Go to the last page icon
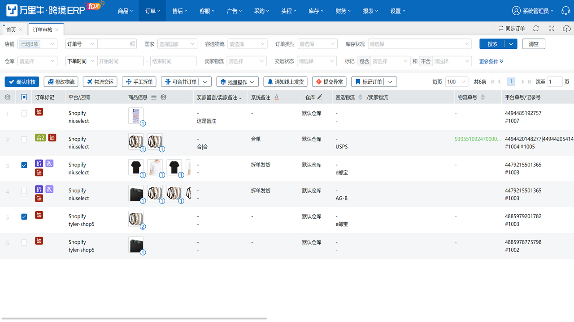This screenshot has width=574, height=322. point(529,82)
